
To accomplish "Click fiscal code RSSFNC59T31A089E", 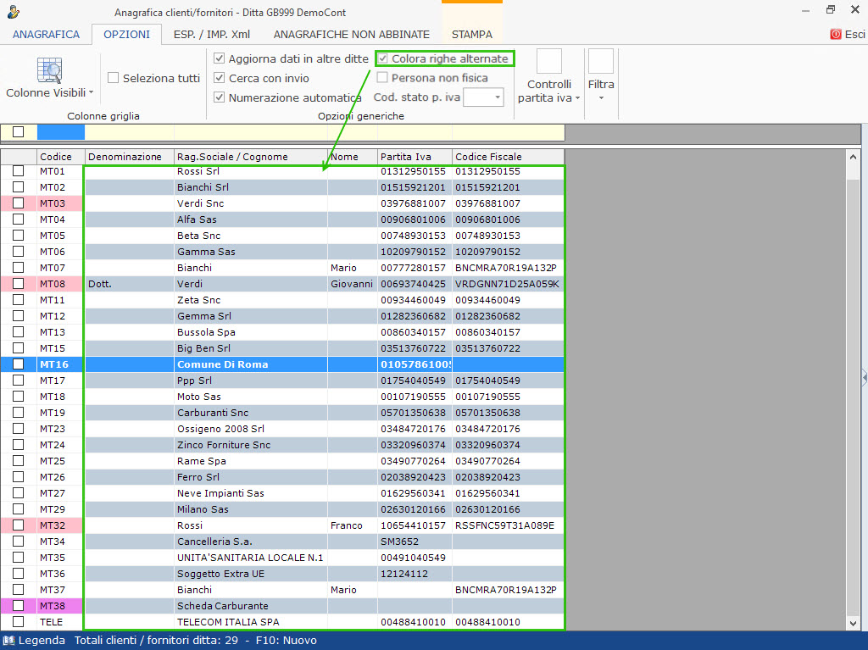I will coord(504,525).
